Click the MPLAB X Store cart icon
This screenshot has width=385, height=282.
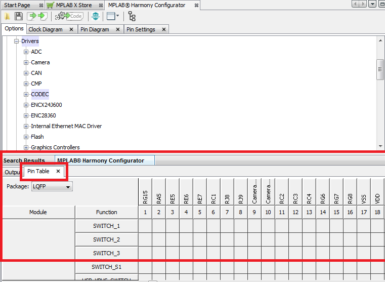(x=51, y=5)
